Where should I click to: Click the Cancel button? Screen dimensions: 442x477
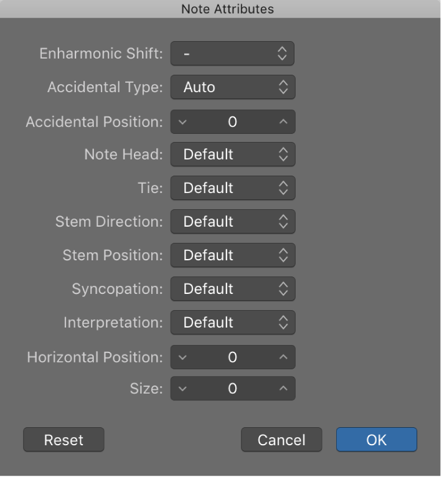pos(281,440)
